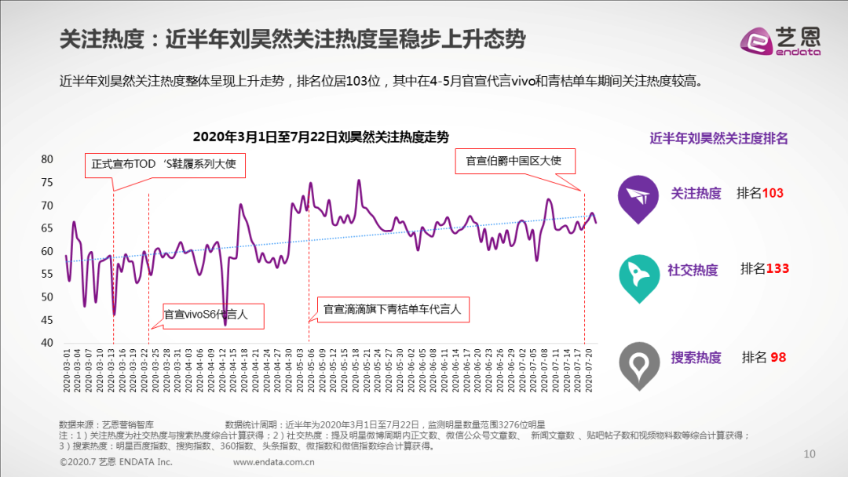Viewport: 848px width, 477px height.
Task: Click the 搜索热度 label
Action: 696,358
